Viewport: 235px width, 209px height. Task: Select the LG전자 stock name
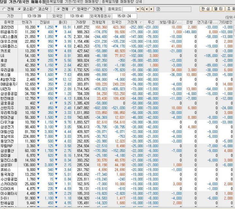click(x=6, y=89)
